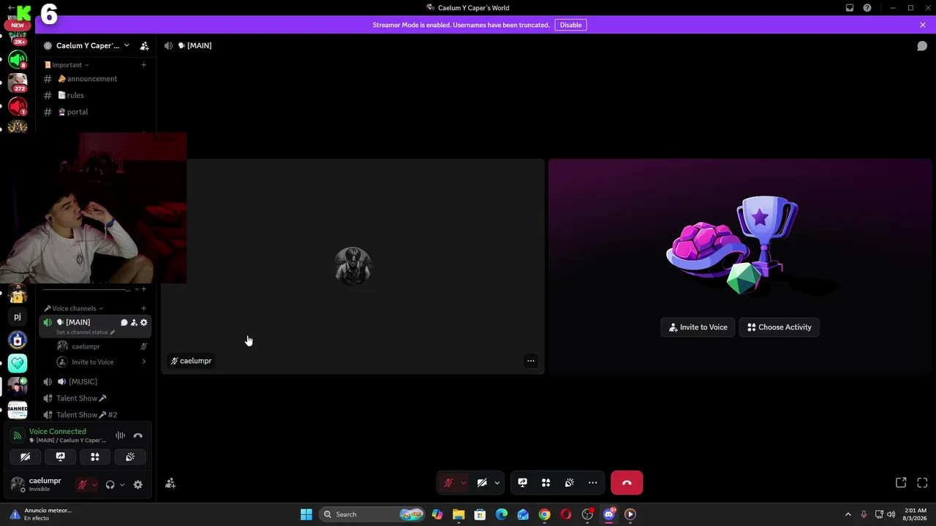The height and width of the screenshot is (526, 936).
Task: Set a channel status for [MAIN]
Action: (85, 332)
